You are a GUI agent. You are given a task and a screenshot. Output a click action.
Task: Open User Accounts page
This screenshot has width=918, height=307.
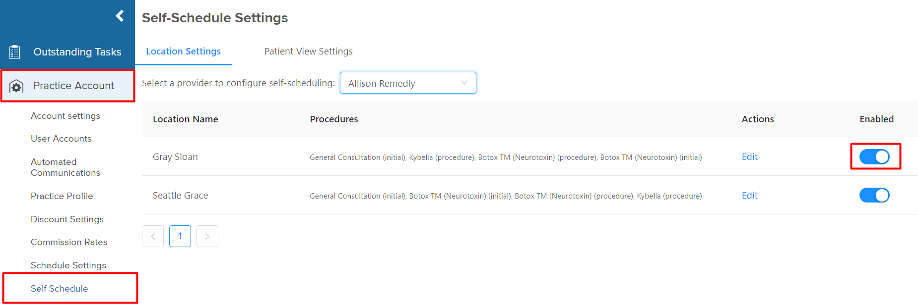coord(61,139)
